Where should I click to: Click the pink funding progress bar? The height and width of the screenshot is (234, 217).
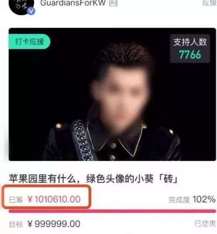112,211
